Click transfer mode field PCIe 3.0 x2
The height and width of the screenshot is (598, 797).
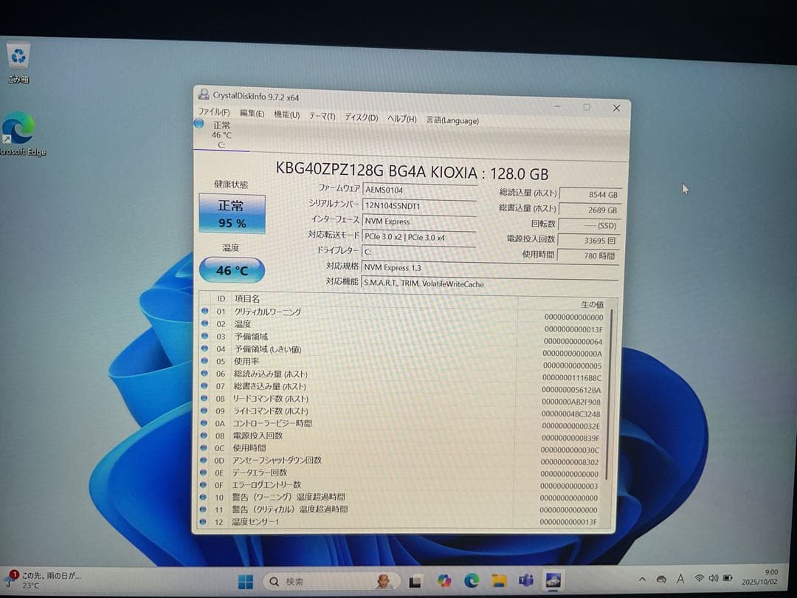[x=419, y=238]
